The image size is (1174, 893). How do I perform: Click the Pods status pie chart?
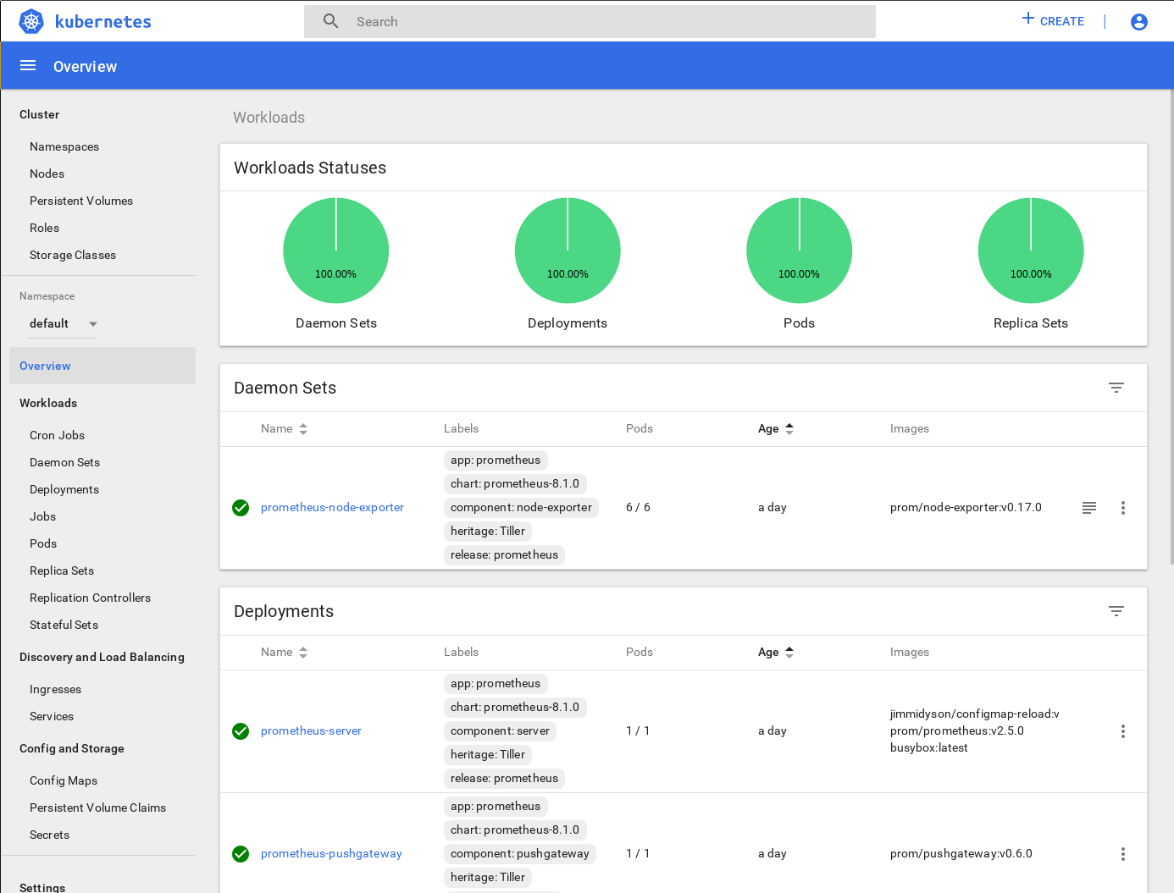(x=799, y=251)
